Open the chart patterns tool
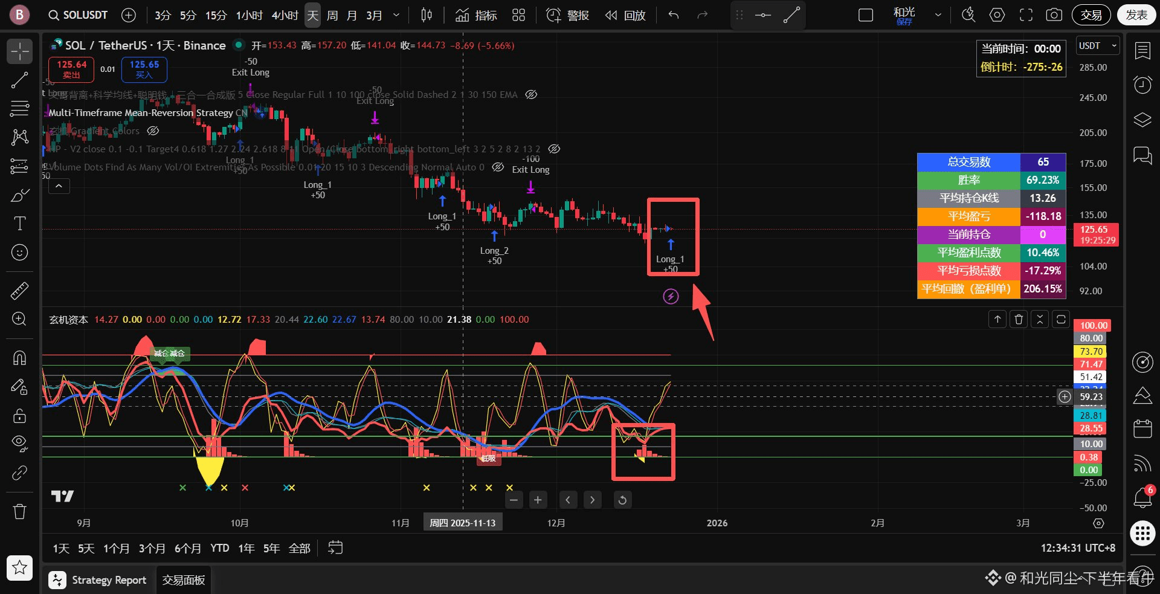 click(19, 137)
